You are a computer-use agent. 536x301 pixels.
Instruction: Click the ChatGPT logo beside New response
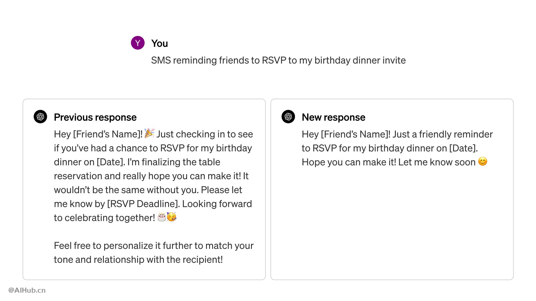click(288, 116)
